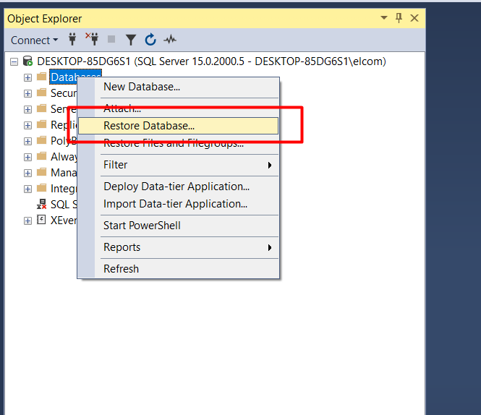Click the SQL Server Agent icon
The image size is (481, 415).
[41, 205]
